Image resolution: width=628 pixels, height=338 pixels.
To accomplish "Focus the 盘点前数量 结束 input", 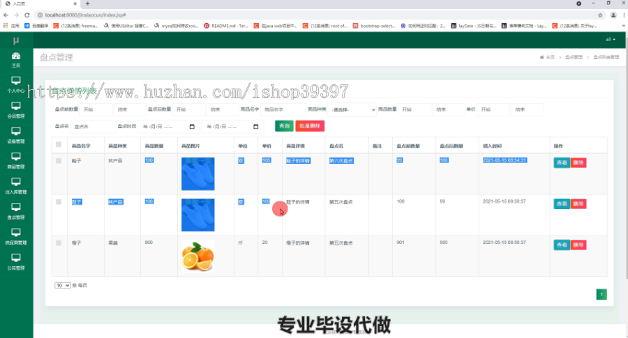I will 130,109.
